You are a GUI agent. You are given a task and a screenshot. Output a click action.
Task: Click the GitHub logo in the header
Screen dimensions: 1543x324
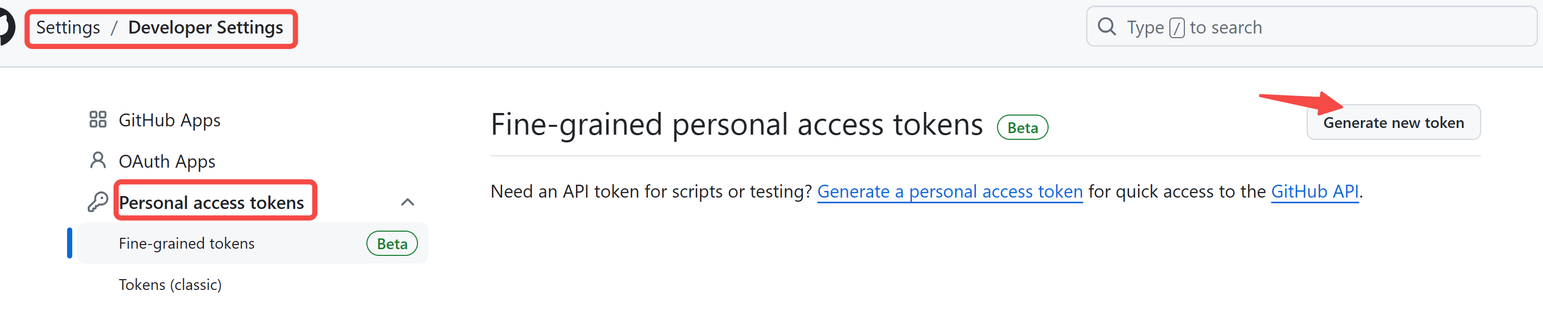click(6, 25)
